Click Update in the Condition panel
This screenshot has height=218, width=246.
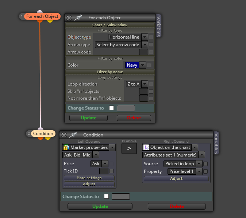click(x=100, y=206)
